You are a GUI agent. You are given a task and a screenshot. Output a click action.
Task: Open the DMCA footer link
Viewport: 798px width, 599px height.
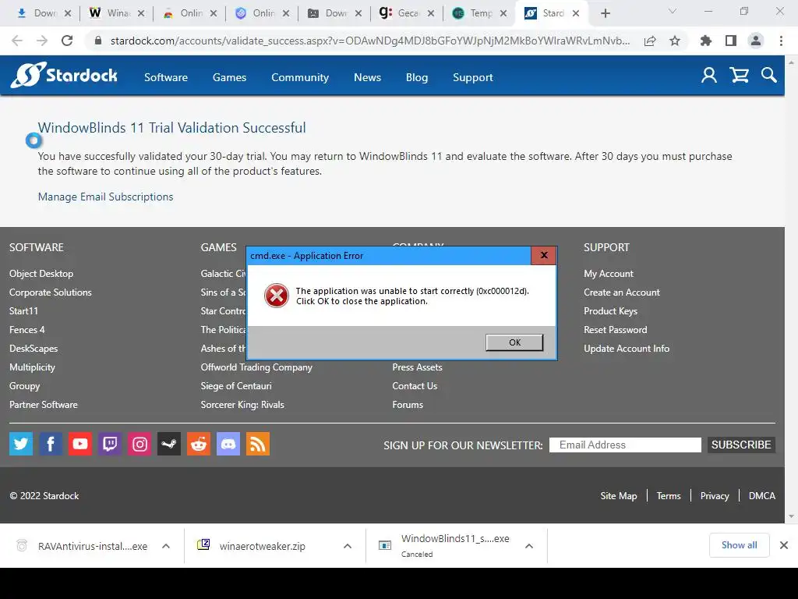(x=762, y=495)
